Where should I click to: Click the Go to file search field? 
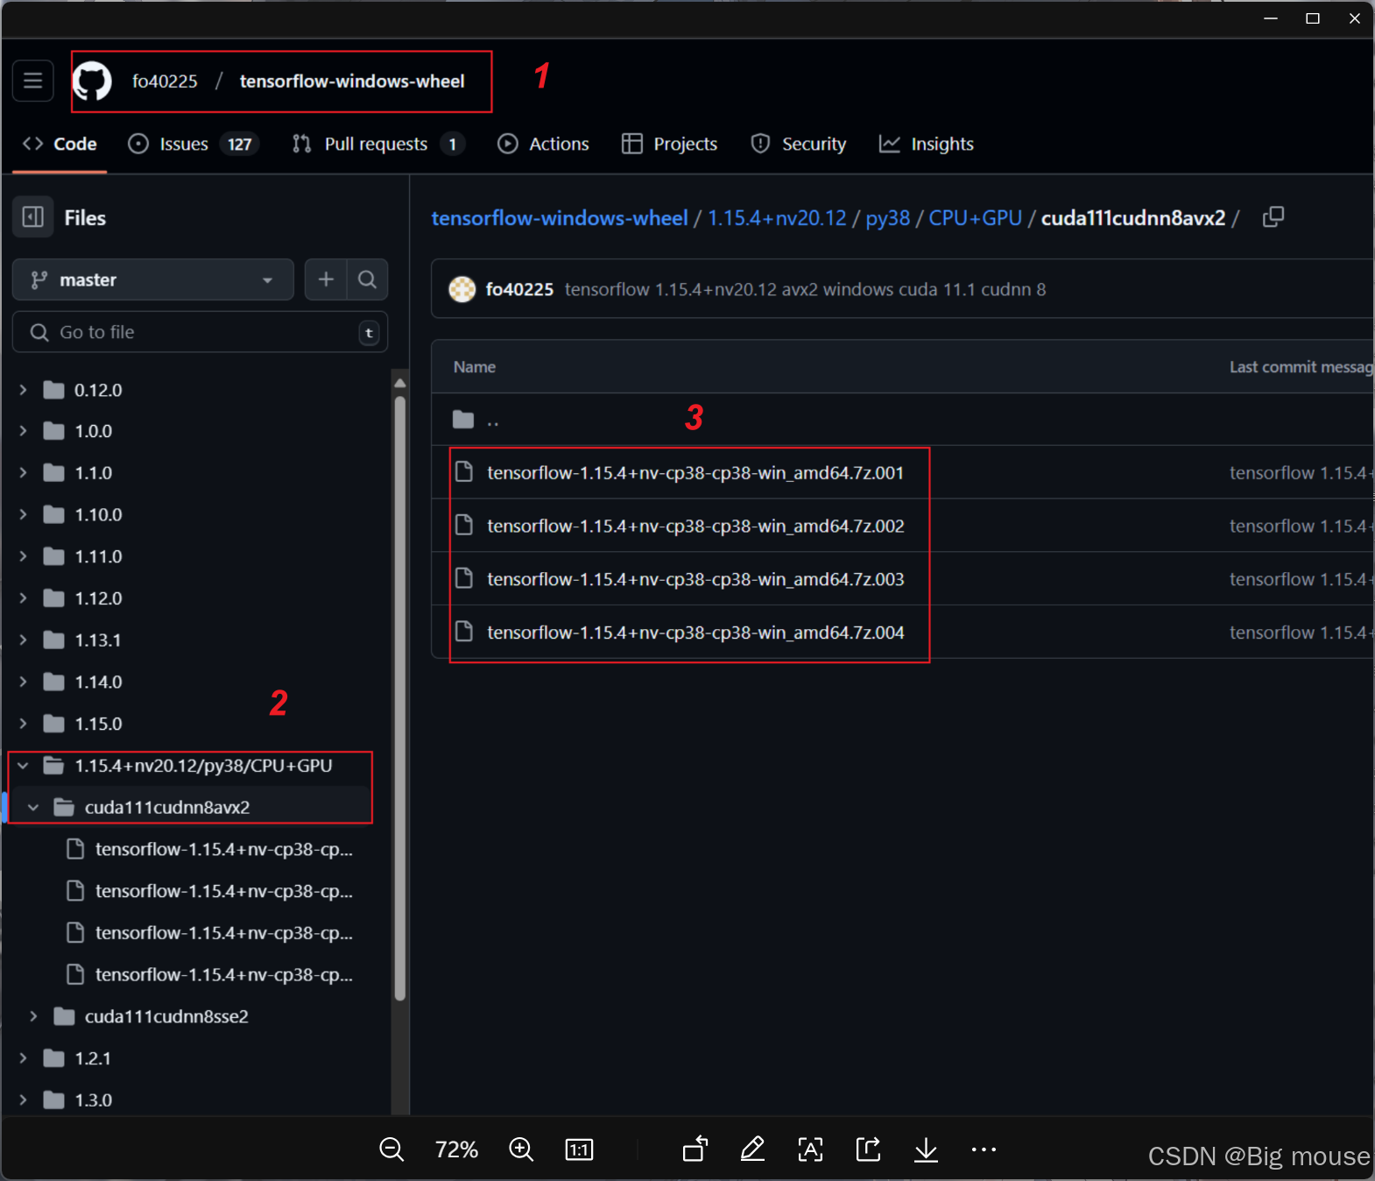tap(200, 332)
